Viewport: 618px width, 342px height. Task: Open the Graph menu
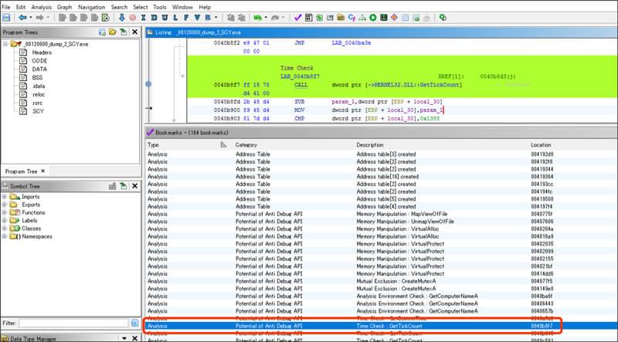point(64,7)
